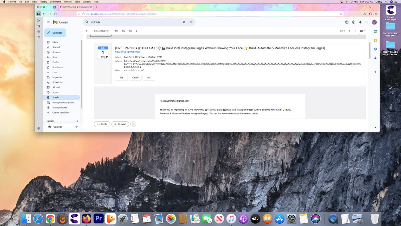The height and width of the screenshot is (226, 401).
Task: Open a new tab with plus button
Action: [x=97, y=7]
